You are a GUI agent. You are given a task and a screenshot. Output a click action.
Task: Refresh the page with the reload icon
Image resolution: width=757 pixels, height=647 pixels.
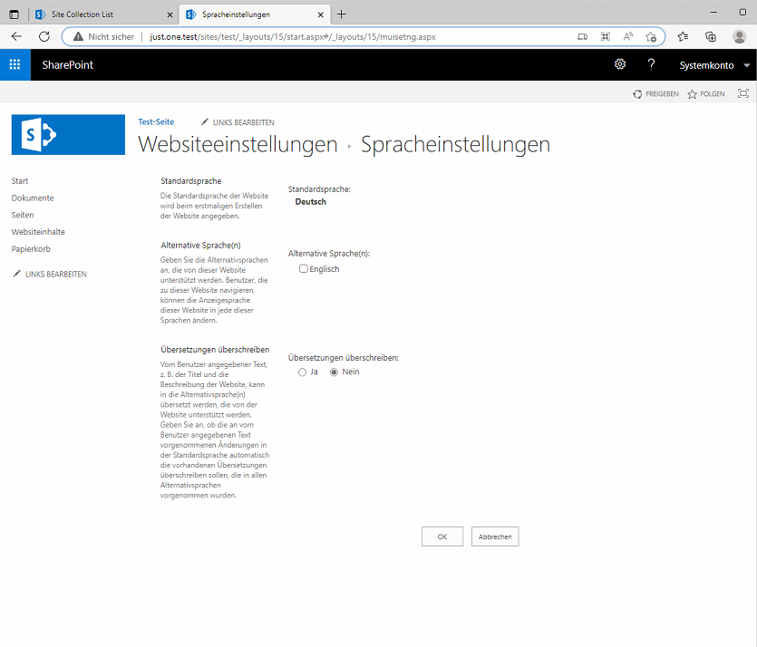[x=44, y=36]
